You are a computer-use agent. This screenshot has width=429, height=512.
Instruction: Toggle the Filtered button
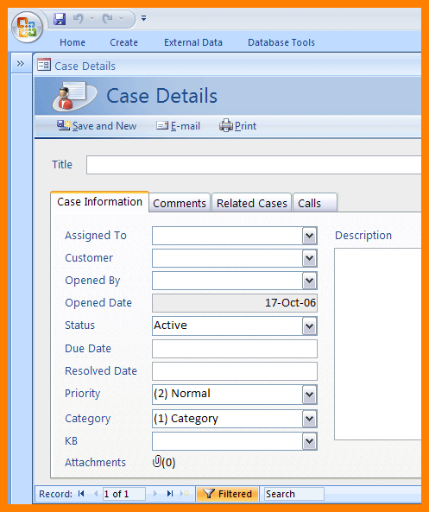[227, 494]
